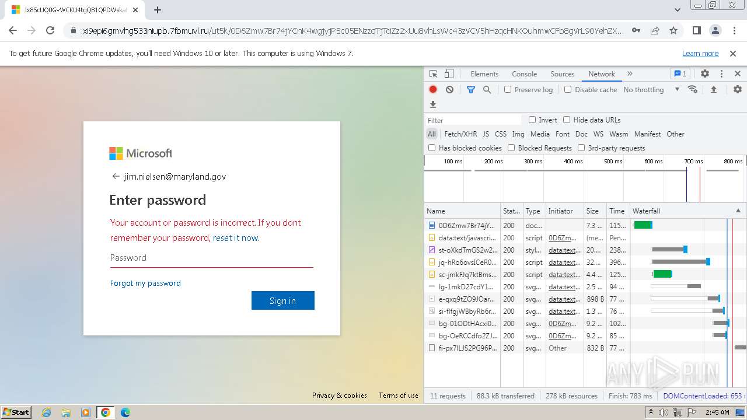The height and width of the screenshot is (420, 747).
Task: Open Forgot my password link
Action: [145, 283]
